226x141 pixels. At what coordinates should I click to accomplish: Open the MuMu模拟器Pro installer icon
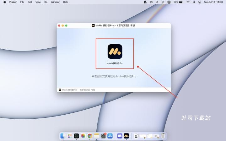[115, 52]
